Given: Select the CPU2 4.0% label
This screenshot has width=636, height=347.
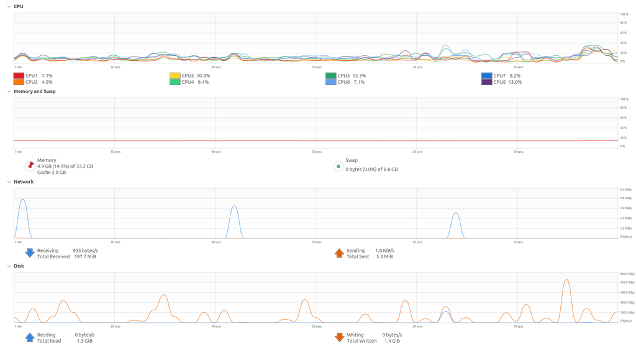Looking at the screenshot, I should tap(39, 82).
